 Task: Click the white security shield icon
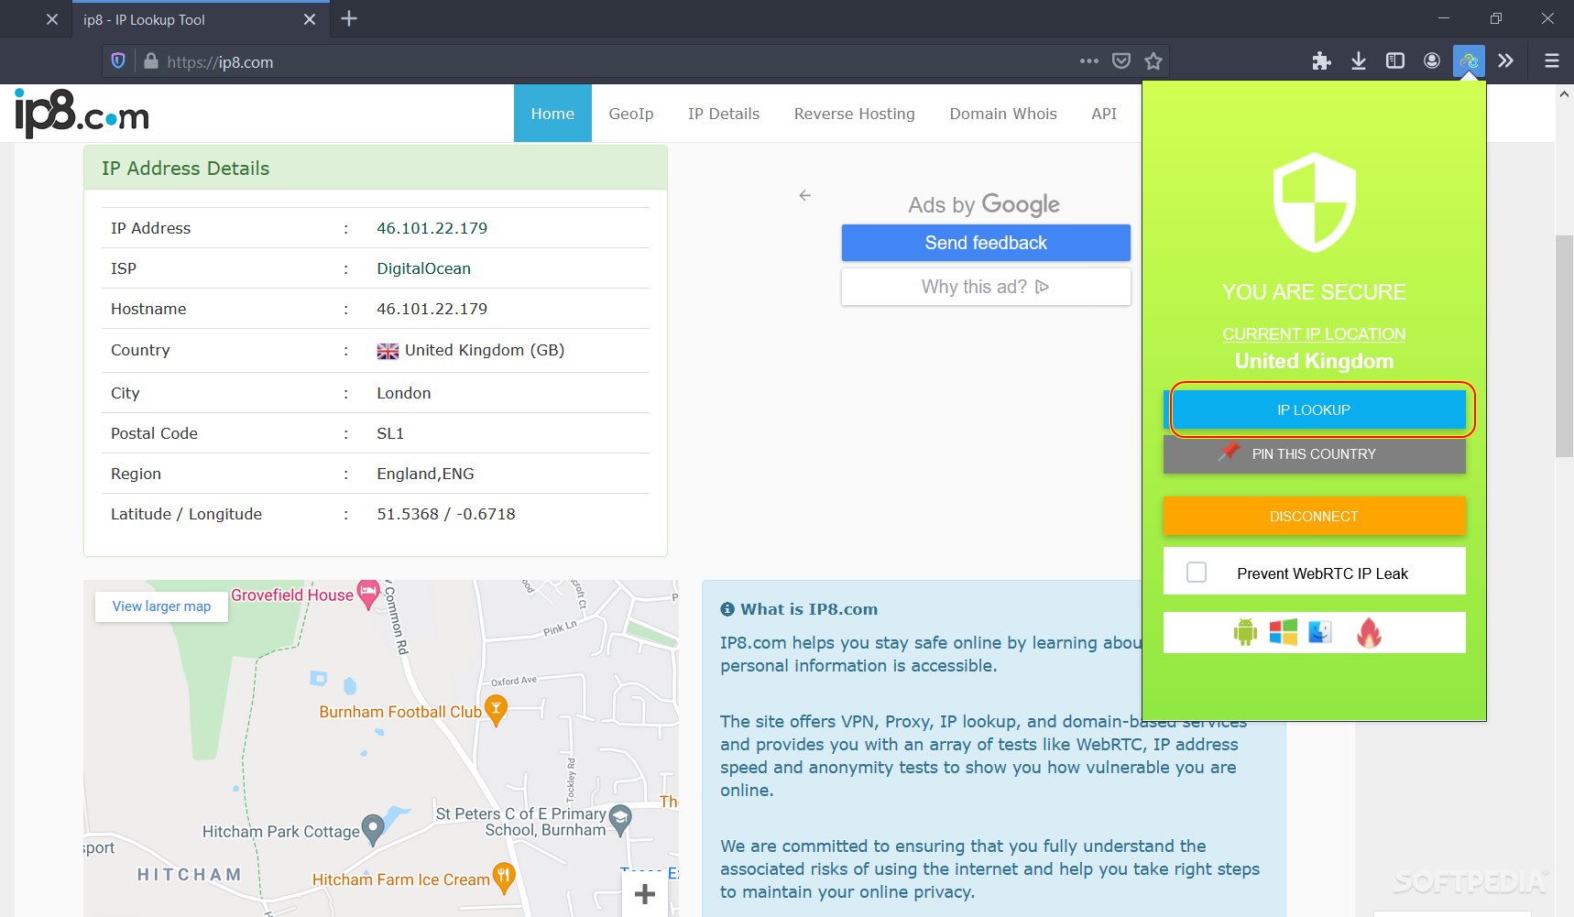pyautogui.click(x=1315, y=202)
